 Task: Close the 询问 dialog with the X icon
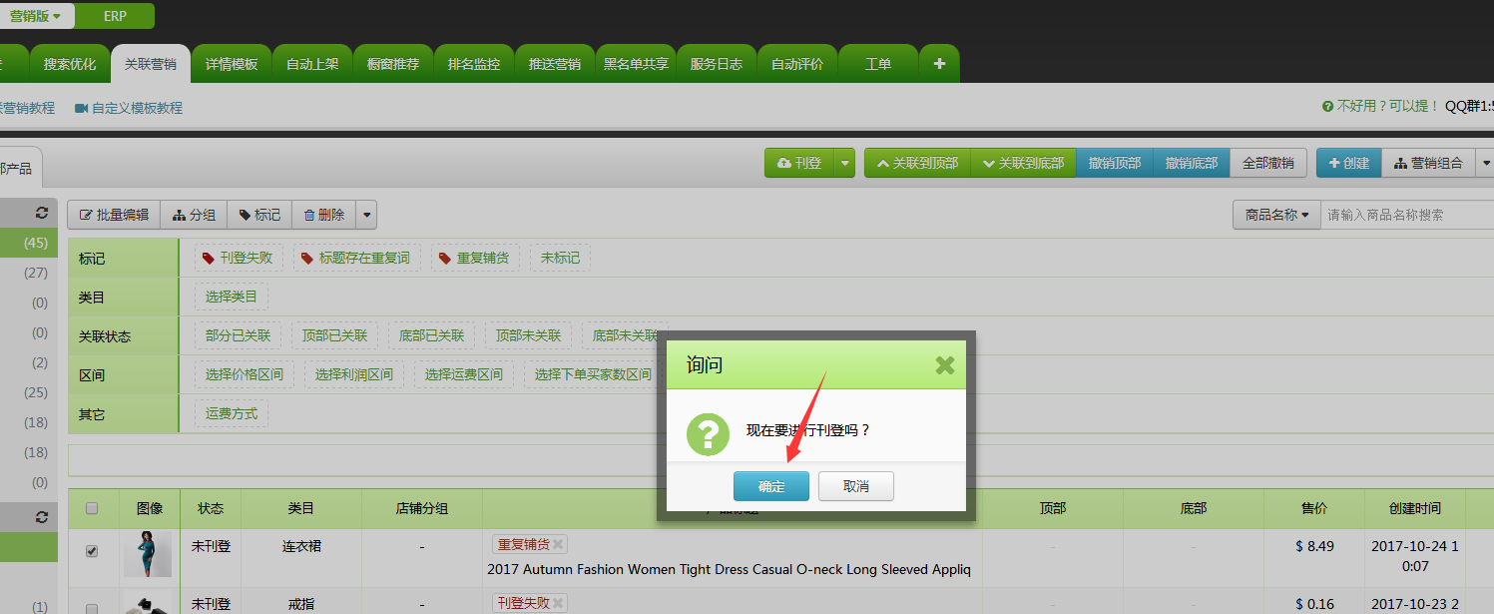coord(944,365)
